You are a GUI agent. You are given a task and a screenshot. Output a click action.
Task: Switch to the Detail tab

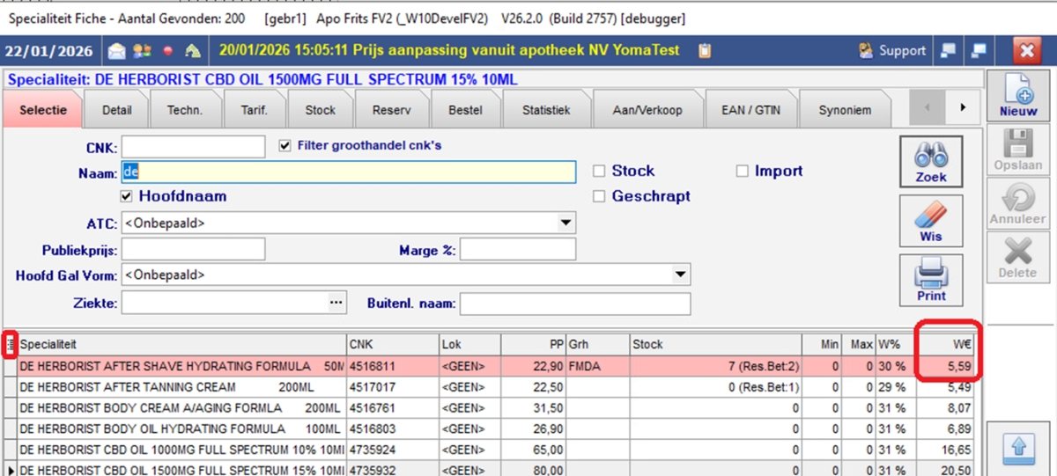coord(116,110)
